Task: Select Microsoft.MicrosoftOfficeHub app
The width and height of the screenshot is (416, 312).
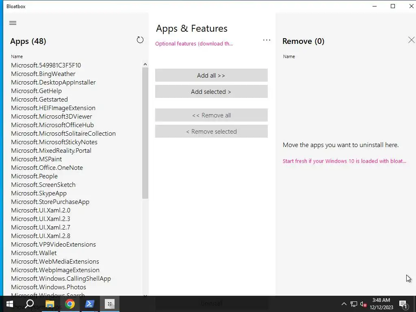Action: pyautogui.click(x=52, y=125)
